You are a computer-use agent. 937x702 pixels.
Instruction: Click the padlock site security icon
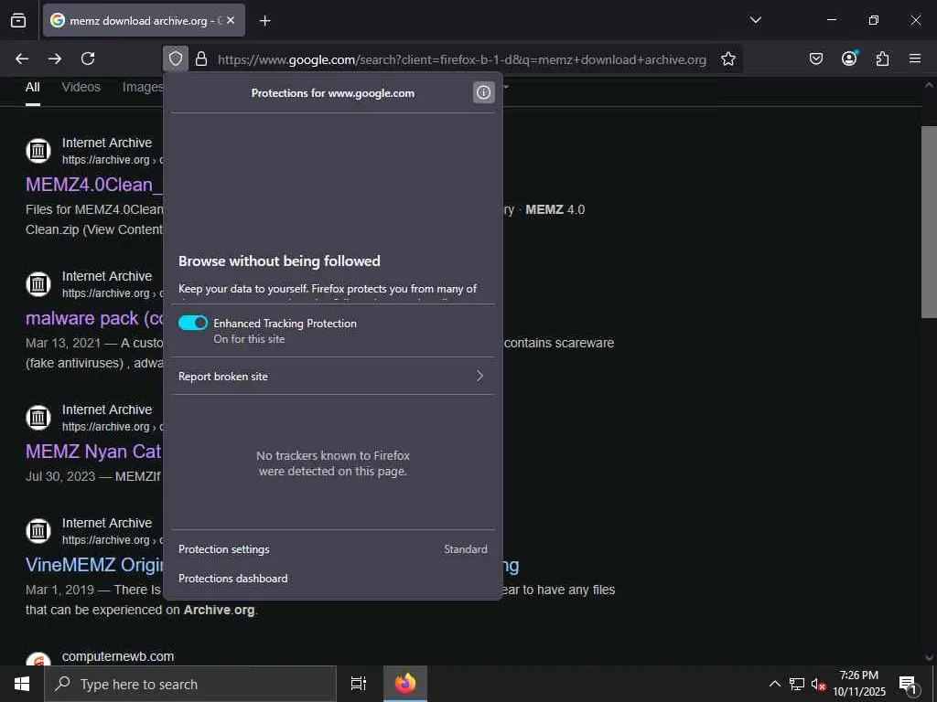point(201,58)
